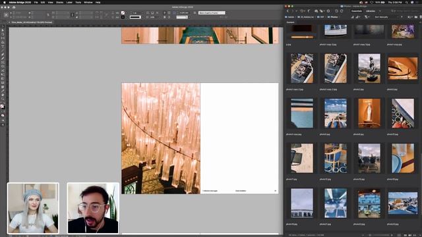The height and width of the screenshot is (237, 422).
Task: Click Get Photos from Camera icon in Bridge
Action: [316, 11]
